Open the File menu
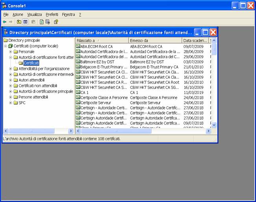The height and width of the screenshot is (202, 256). (6, 15)
